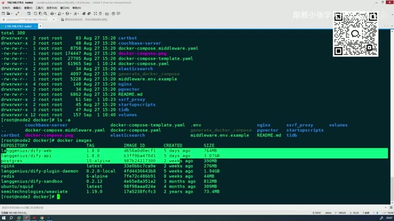Expand the Open session dropdown arrow

click(12, 14)
